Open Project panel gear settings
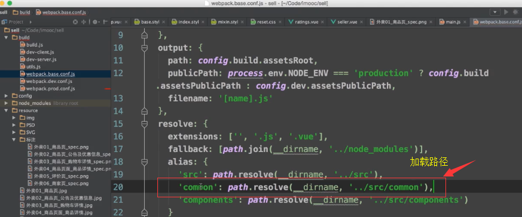 95,22
